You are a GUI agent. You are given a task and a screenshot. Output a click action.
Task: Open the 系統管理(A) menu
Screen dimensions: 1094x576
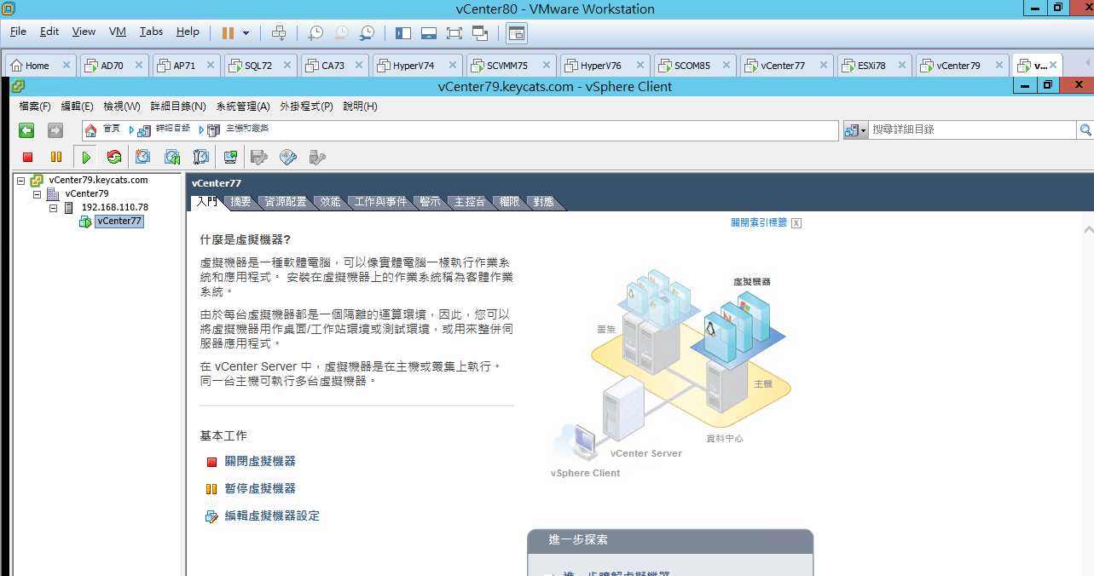pos(243,107)
